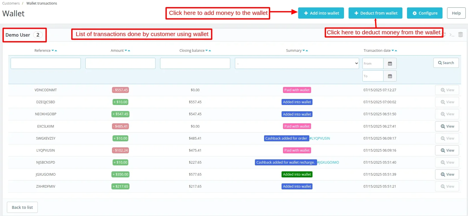This screenshot has height=216, width=468.
Task: Click closing balance $475.41
Action: [195, 150]
